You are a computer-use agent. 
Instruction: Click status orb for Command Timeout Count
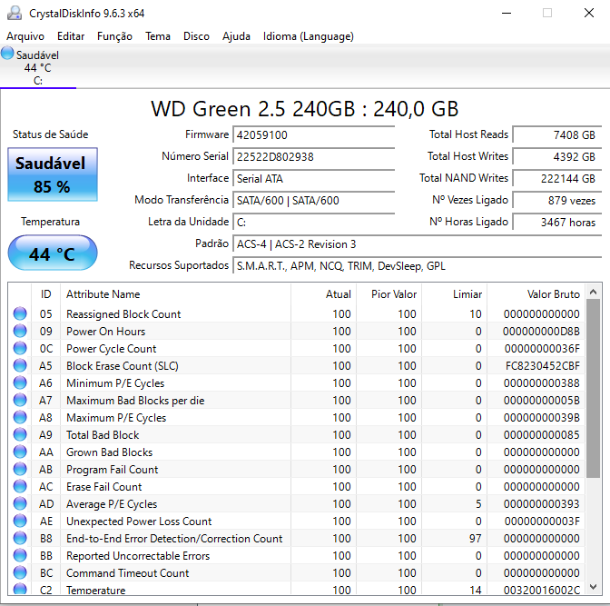tap(20, 572)
